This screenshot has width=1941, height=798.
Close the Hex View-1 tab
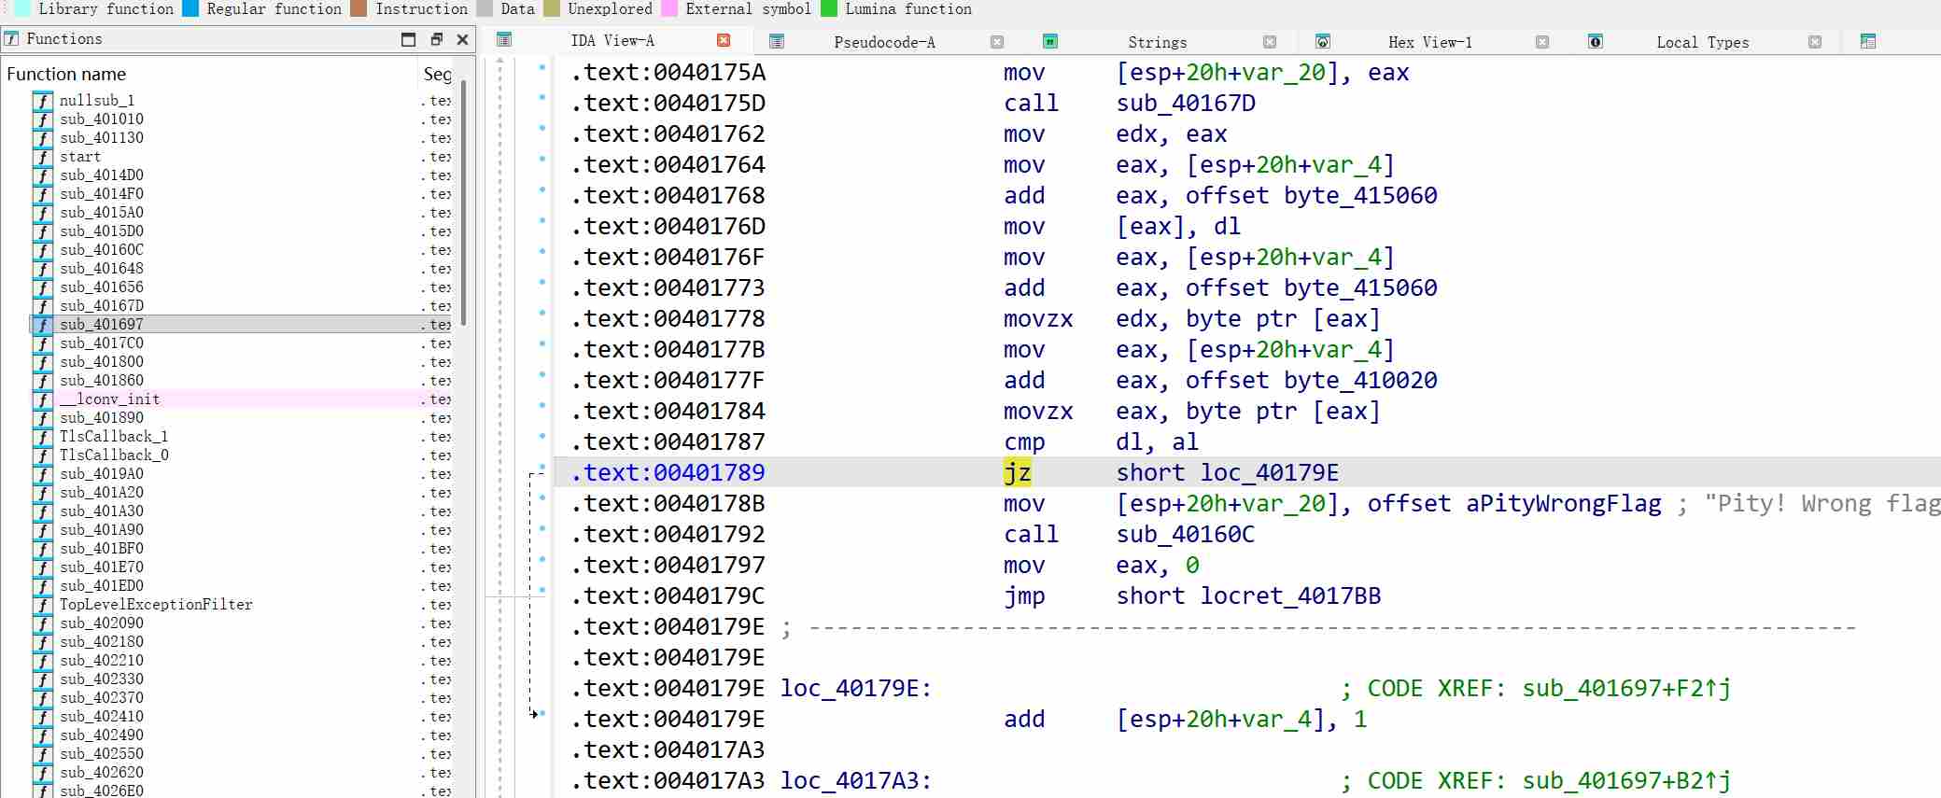pyautogui.click(x=1541, y=42)
